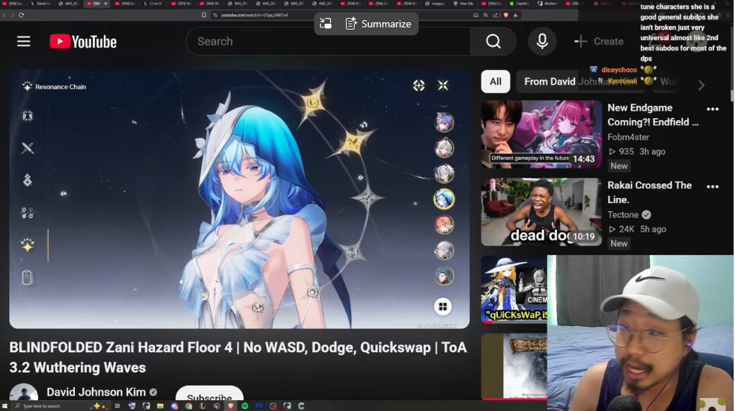735x411 pixels.
Task: Open the Fobm4ster channel link
Action: (628, 137)
